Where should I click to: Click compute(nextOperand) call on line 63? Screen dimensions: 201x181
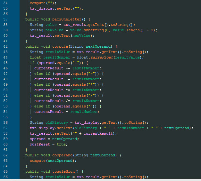[53, 161]
